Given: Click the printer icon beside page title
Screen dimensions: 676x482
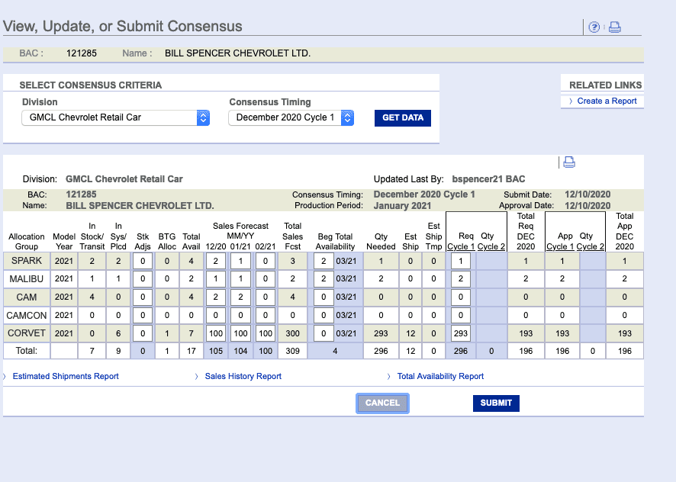Looking at the screenshot, I should [x=615, y=27].
